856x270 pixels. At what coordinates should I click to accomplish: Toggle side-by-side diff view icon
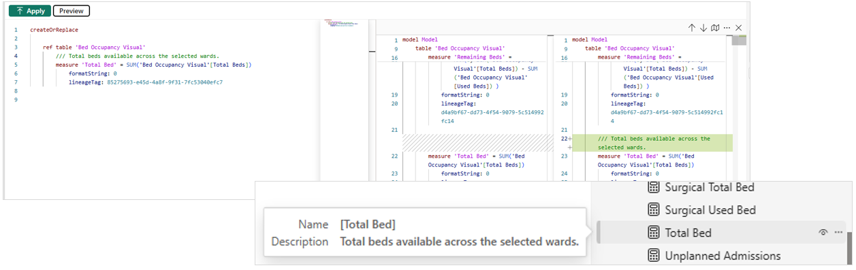(x=715, y=28)
